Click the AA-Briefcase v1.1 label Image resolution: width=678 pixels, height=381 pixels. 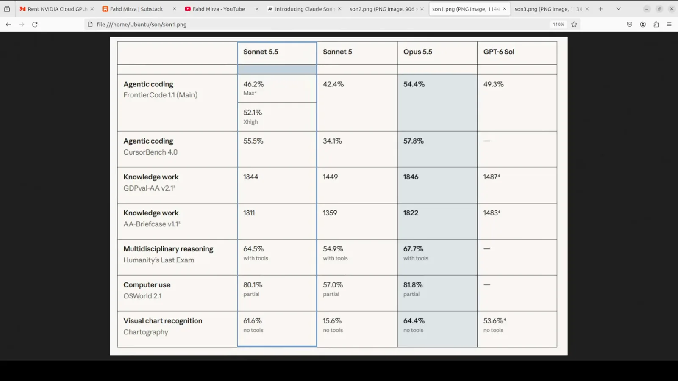pyautogui.click(x=152, y=224)
